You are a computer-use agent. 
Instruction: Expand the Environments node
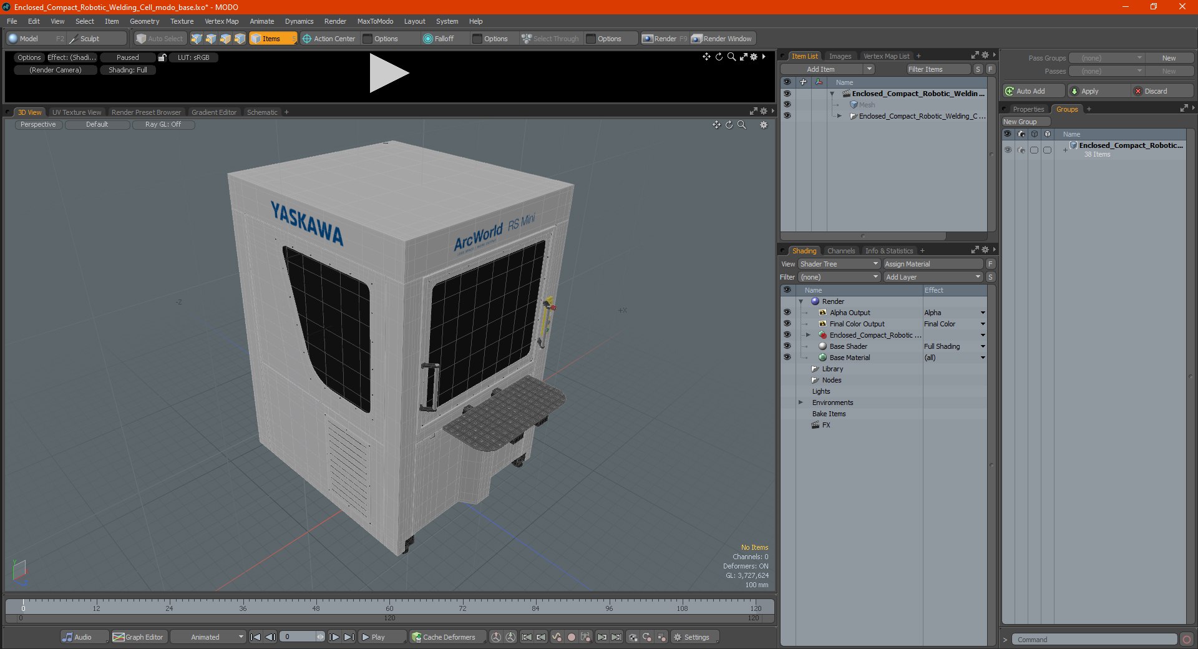click(x=801, y=403)
